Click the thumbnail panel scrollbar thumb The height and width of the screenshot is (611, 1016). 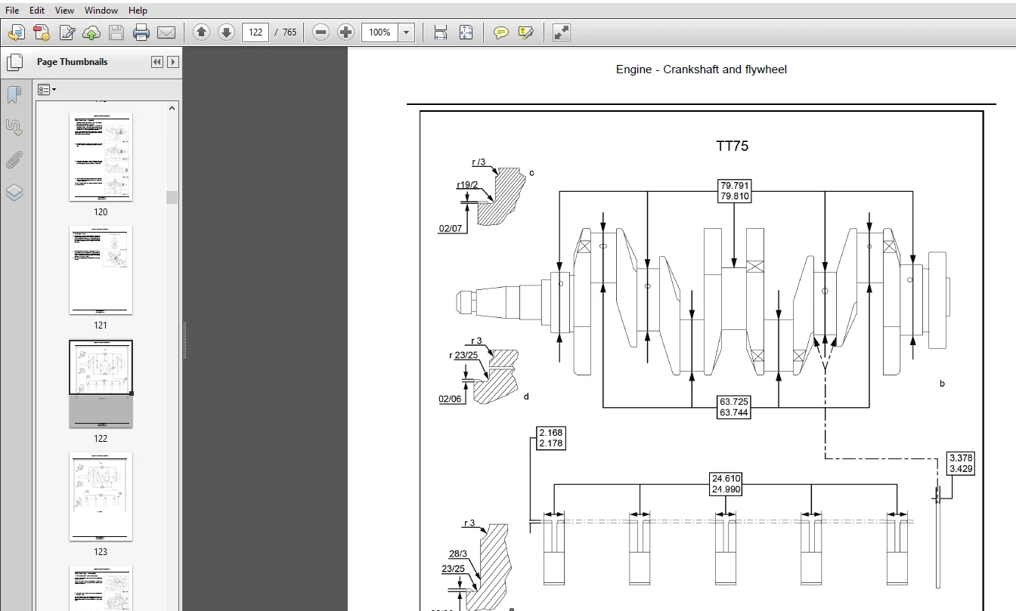172,197
